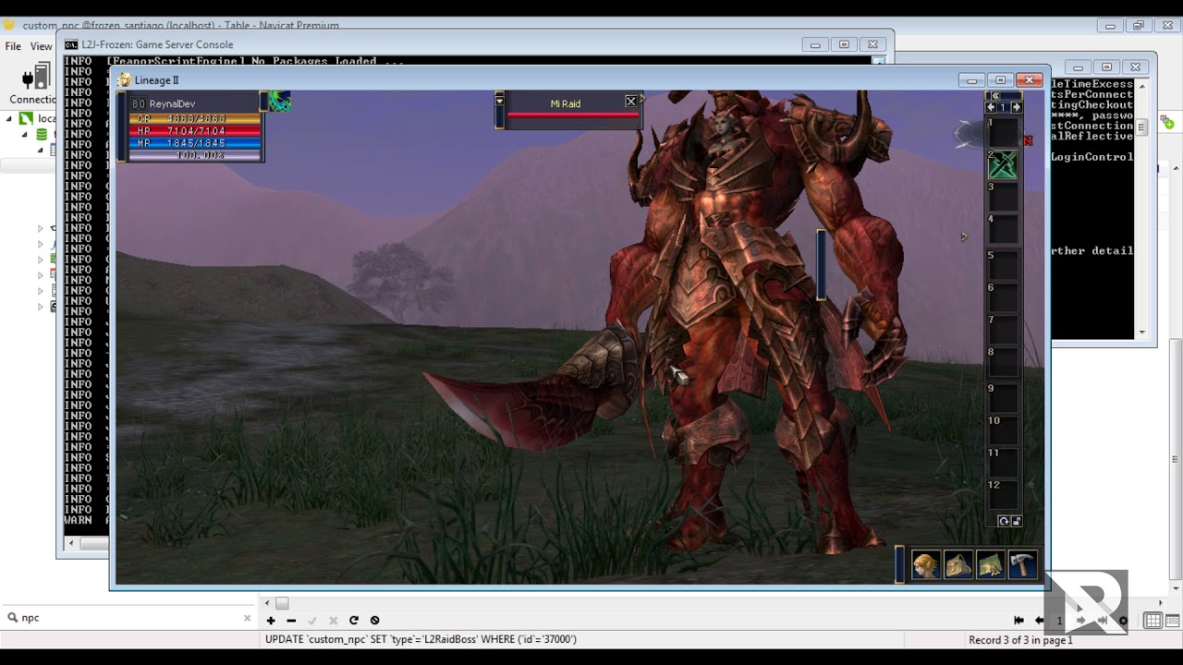Screen dimensions: 1183x665
Task: Select empty shortcut slot 1
Action: coord(1003,132)
